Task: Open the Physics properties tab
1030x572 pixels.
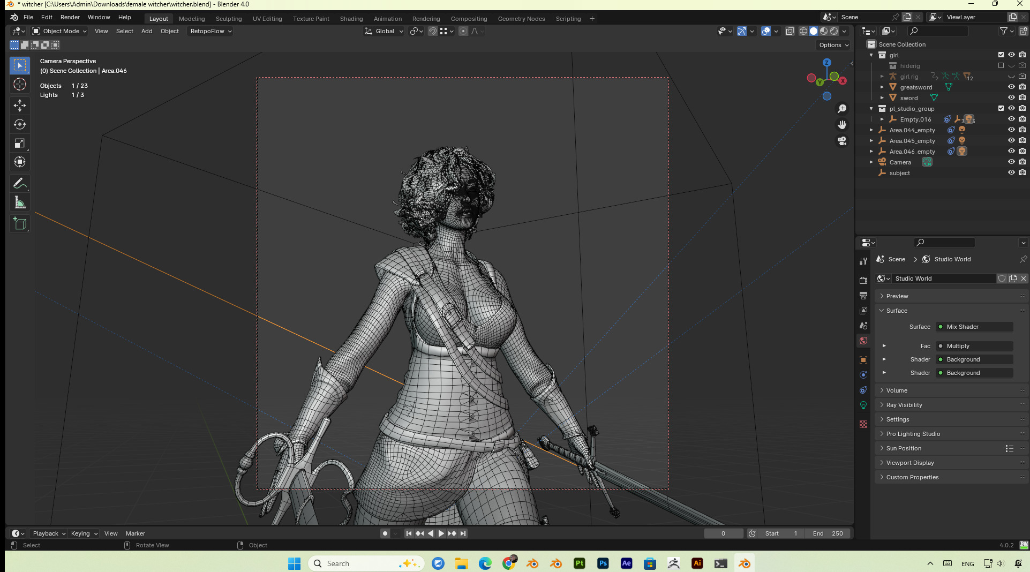Action: [x=863, y=374]
